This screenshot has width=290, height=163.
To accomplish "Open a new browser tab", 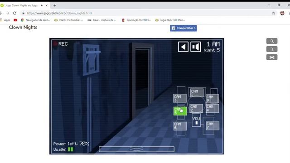I will tap(55, 5).
